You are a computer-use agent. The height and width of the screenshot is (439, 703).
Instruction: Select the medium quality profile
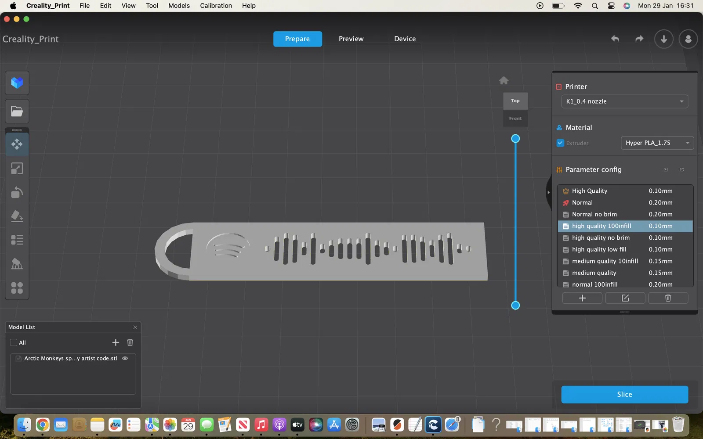(x=625, y=273)
